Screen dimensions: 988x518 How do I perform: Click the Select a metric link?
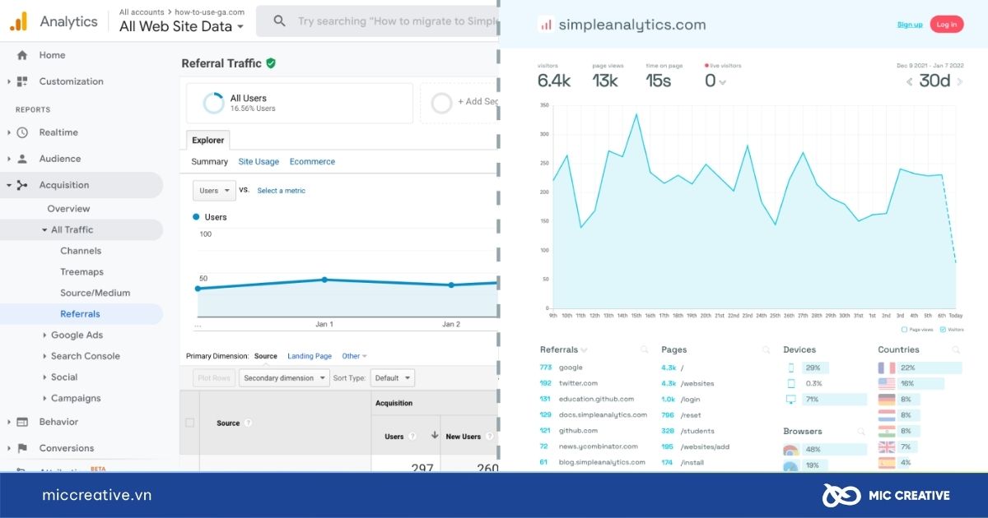pos(281,191)
